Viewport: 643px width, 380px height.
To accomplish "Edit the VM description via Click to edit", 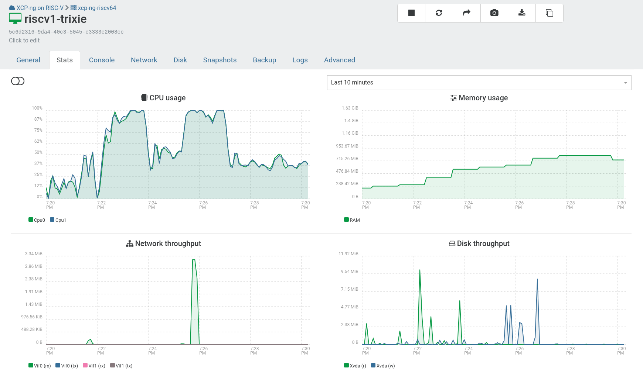I will (x=24, y=41).
